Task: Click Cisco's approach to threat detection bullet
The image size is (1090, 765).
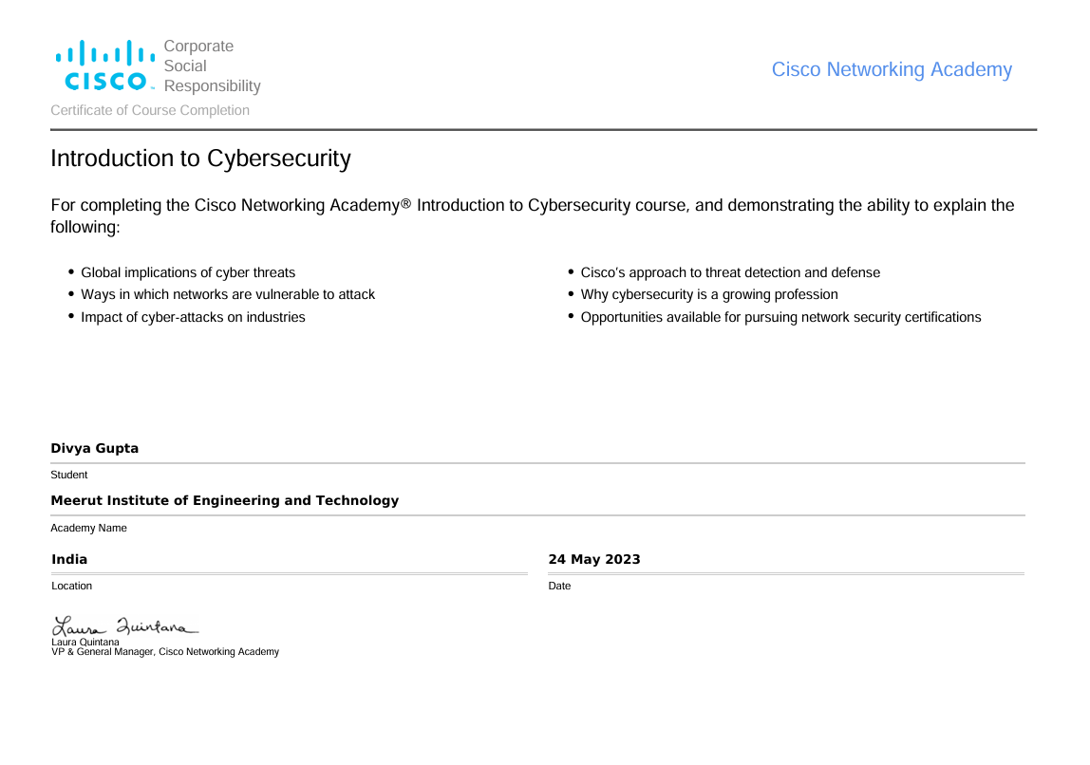Action: [730, 272]
